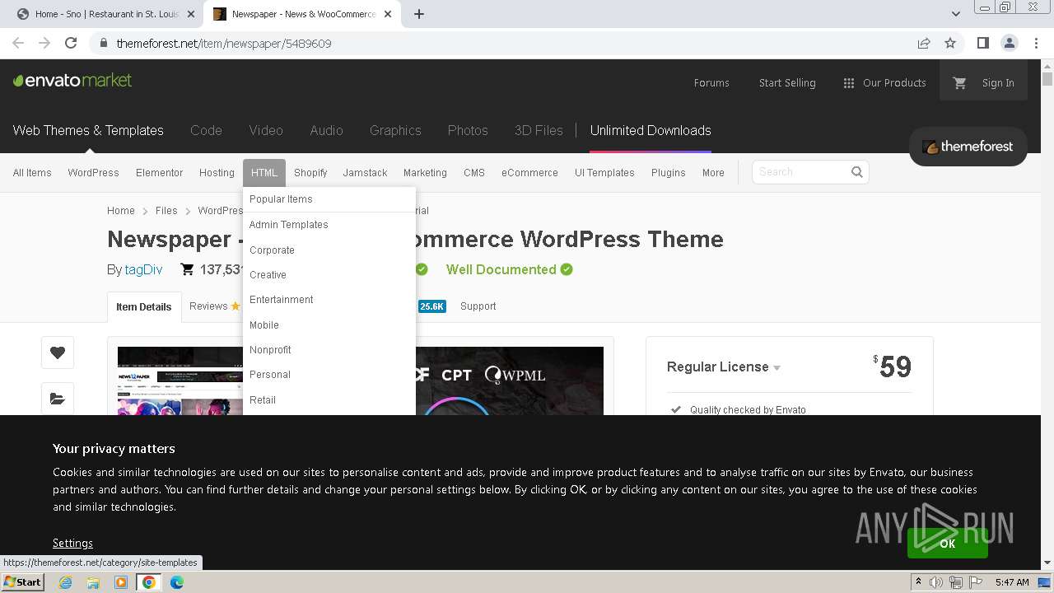This screenshot has width=1054, height=593.
Task: Click the browser forward arrow
Action: click(44, 43)
